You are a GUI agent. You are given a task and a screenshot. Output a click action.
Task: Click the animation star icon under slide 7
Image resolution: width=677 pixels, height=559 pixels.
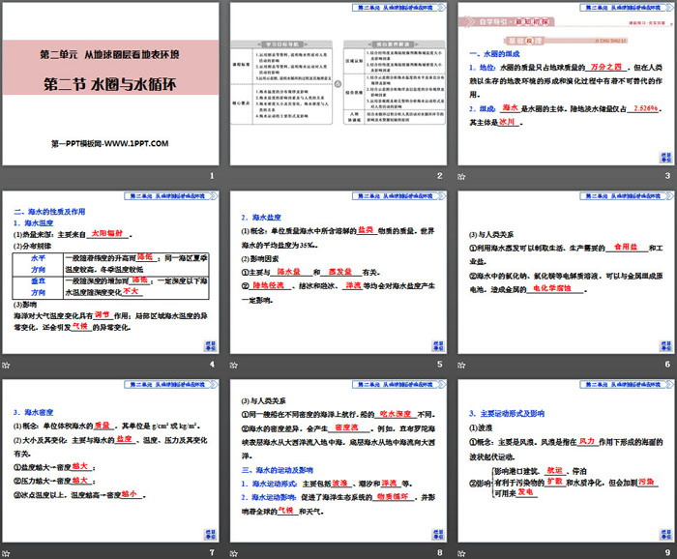pyautogui.click(x=6, y=553)
